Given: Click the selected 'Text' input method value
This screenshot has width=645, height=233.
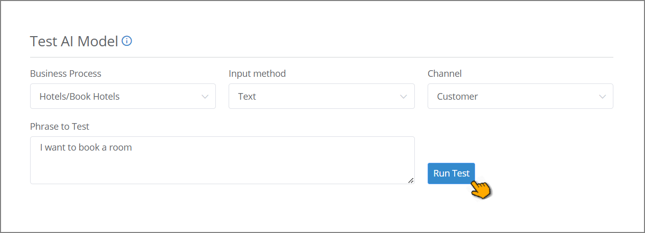Looking at the screenshot, I should 247,96.
